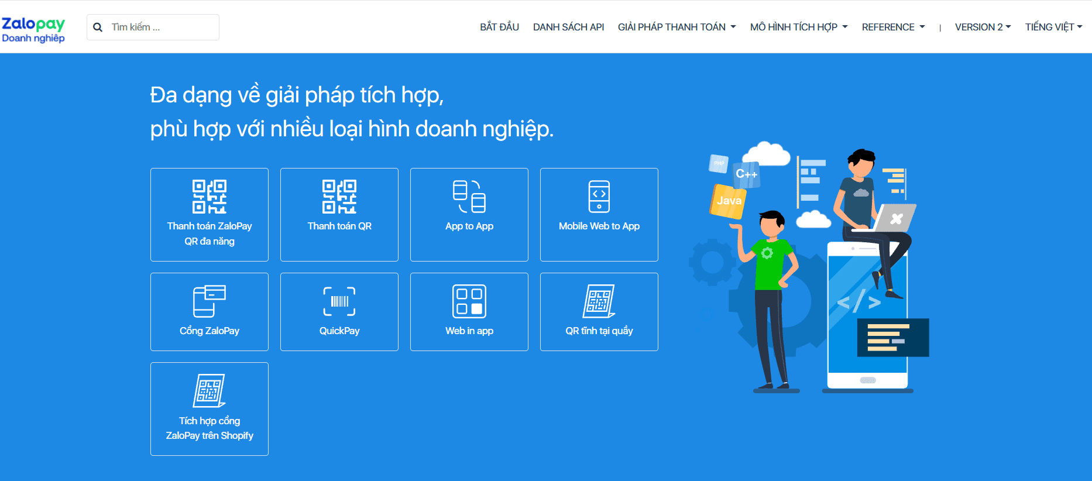The width and height of the screenshot is (1092, 481).
Task: Open the VERSION 2 selector
Action: coord(983,27)
